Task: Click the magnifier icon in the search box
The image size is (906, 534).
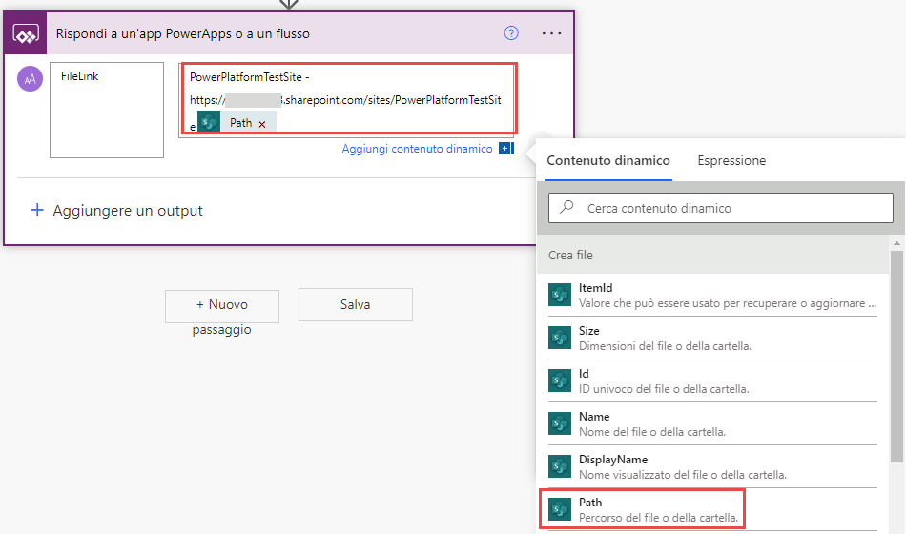Action: pos(566,207)
